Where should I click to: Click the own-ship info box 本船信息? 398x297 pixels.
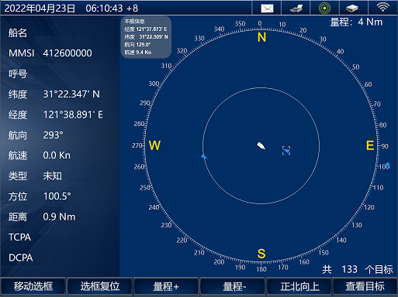click(146, 37)
